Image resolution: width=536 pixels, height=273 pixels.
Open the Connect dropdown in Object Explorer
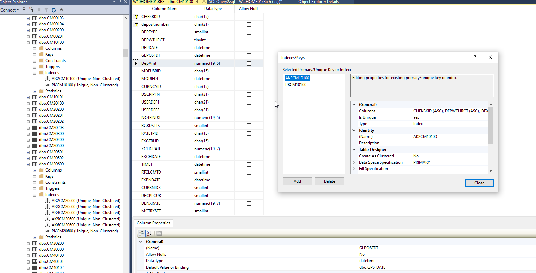9,10
